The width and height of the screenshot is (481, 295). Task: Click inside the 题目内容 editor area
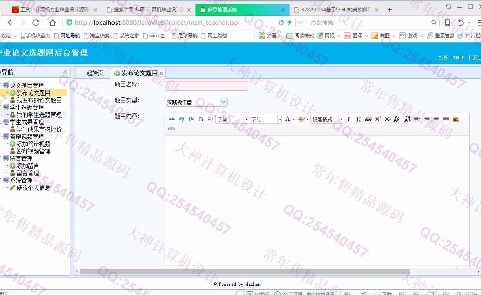[317, 199]
